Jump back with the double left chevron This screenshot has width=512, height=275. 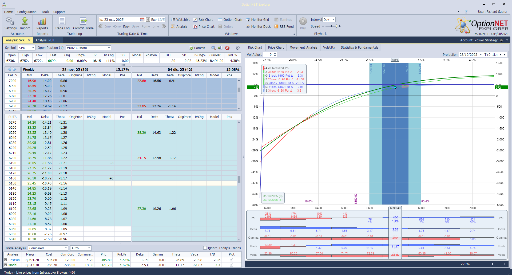click(101, 26)
